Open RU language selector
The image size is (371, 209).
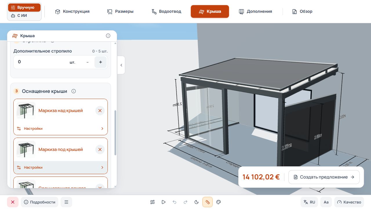pyautogui.click(x=309, y=202)
